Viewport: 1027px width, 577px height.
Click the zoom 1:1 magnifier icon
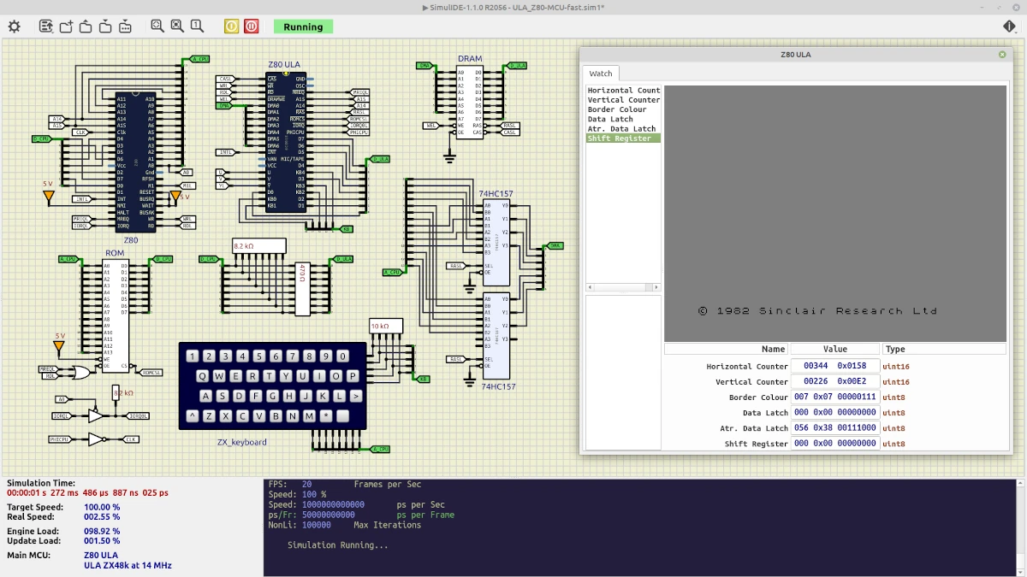(x=197, y=26)
